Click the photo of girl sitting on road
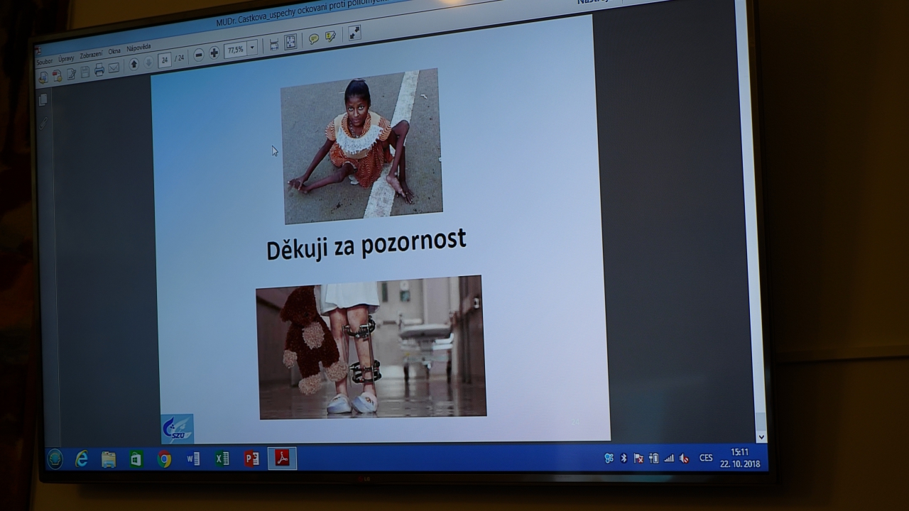This screenshot has width=909, height=511. point(361,146)
